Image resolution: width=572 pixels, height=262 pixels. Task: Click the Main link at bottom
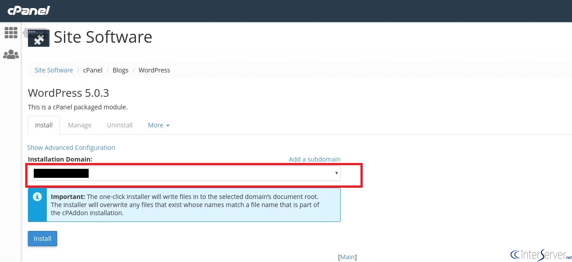347,257
